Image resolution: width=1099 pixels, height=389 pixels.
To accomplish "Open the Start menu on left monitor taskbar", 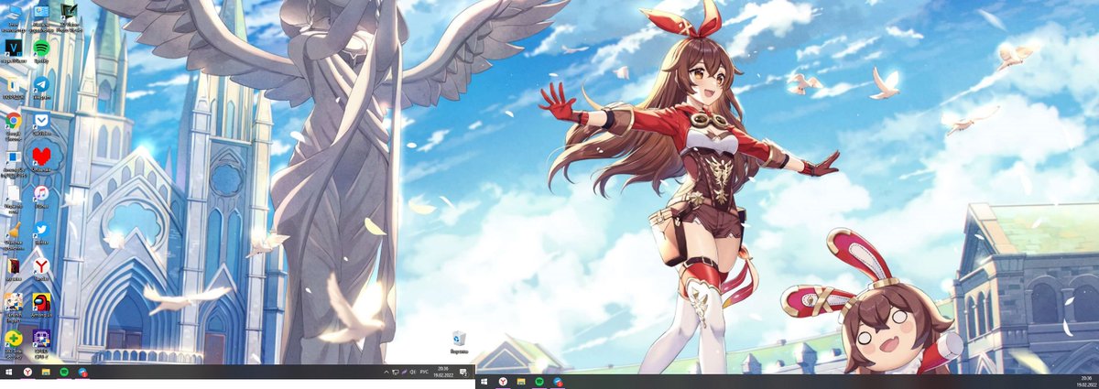I will pyautogui.click(x=9, y=373).
